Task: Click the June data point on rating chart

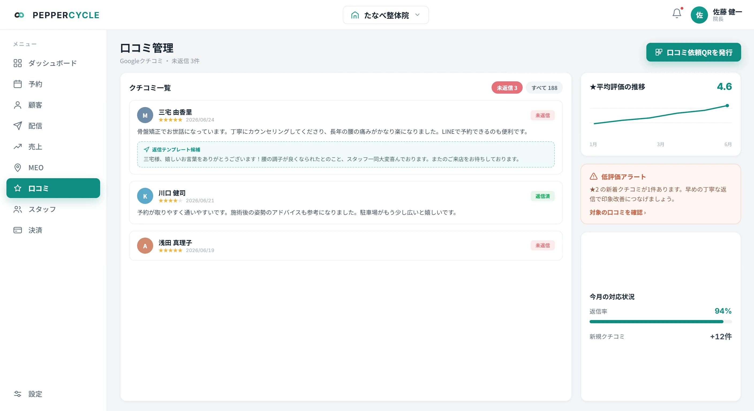Action: [727, 106]
